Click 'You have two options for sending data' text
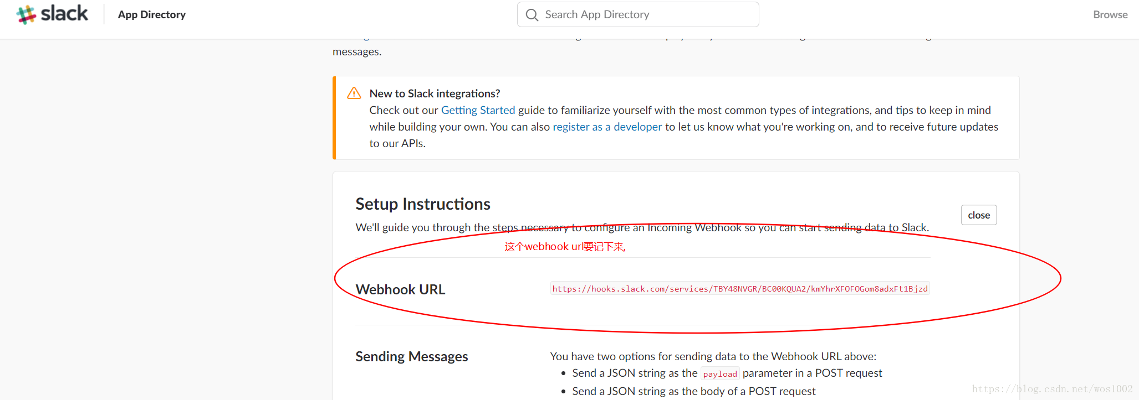 point(713,356)
